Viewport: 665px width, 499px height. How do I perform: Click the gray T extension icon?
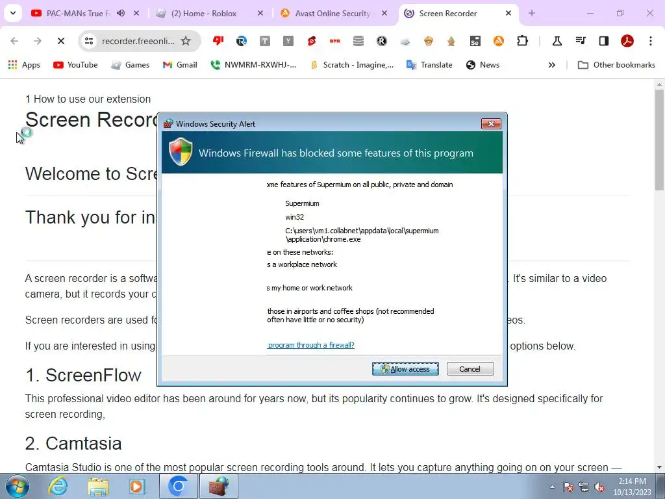click(265, 41)
